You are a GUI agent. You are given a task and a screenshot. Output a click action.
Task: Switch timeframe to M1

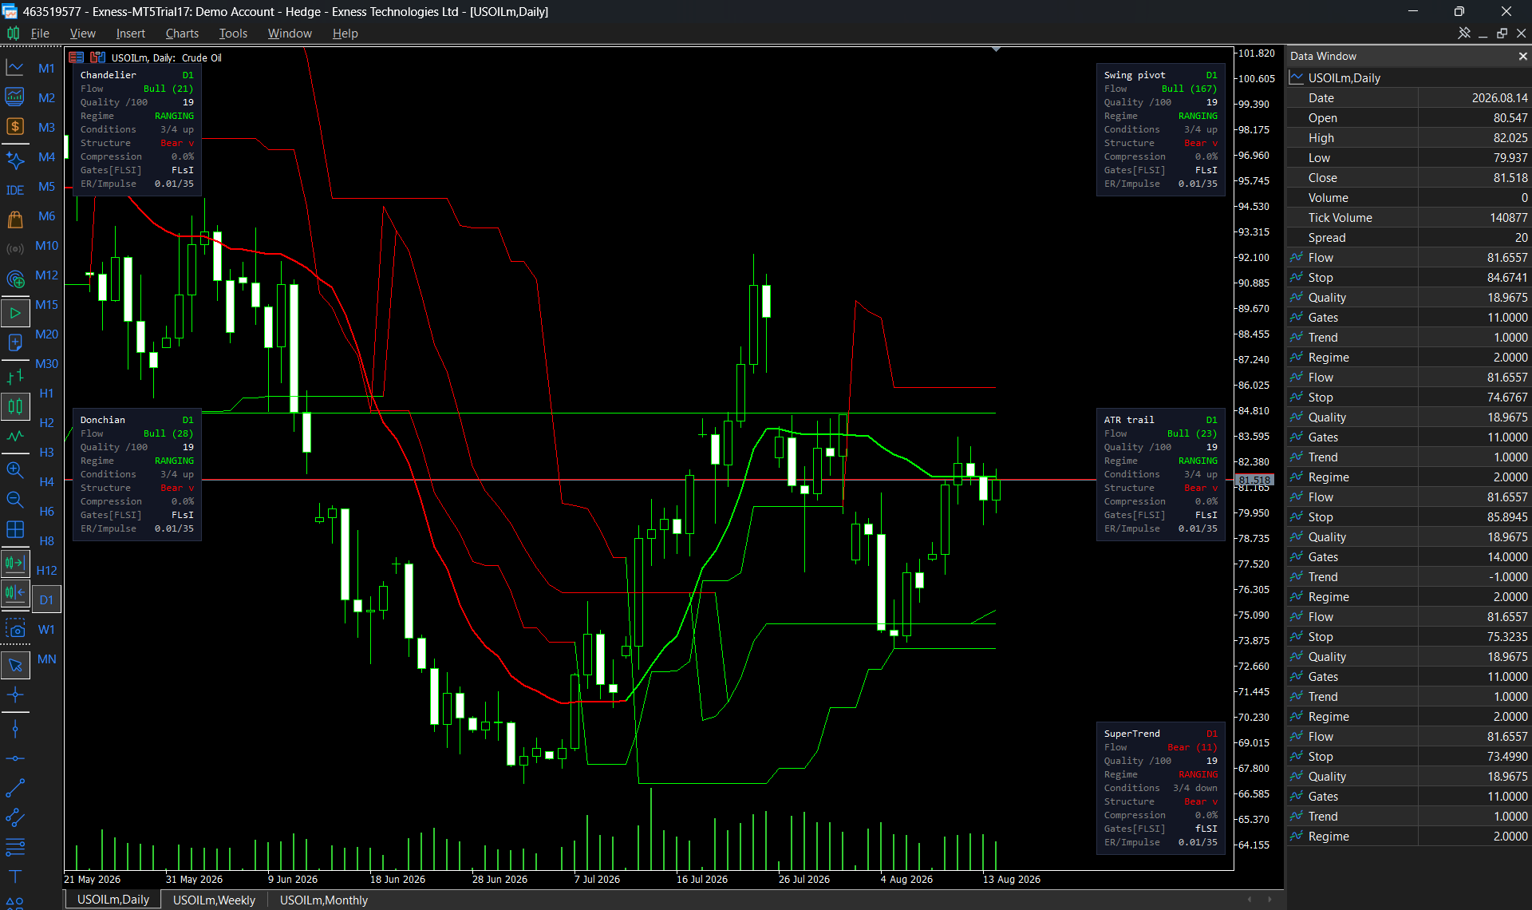point(46,69)
